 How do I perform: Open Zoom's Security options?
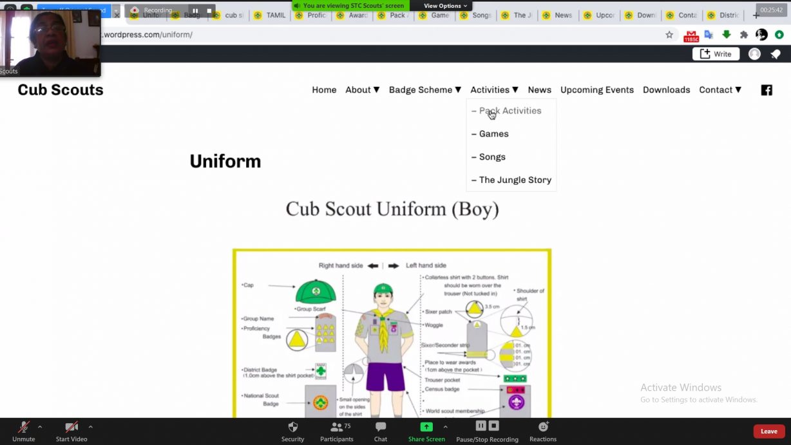tap(292, 430)
